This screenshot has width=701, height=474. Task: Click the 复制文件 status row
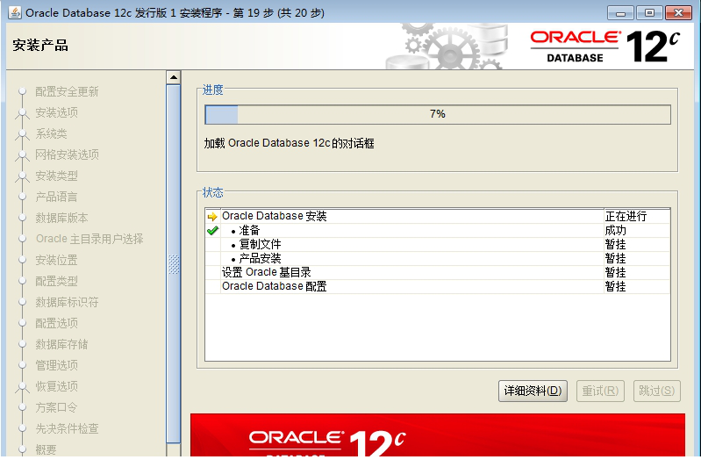click(x=437, y=245)
